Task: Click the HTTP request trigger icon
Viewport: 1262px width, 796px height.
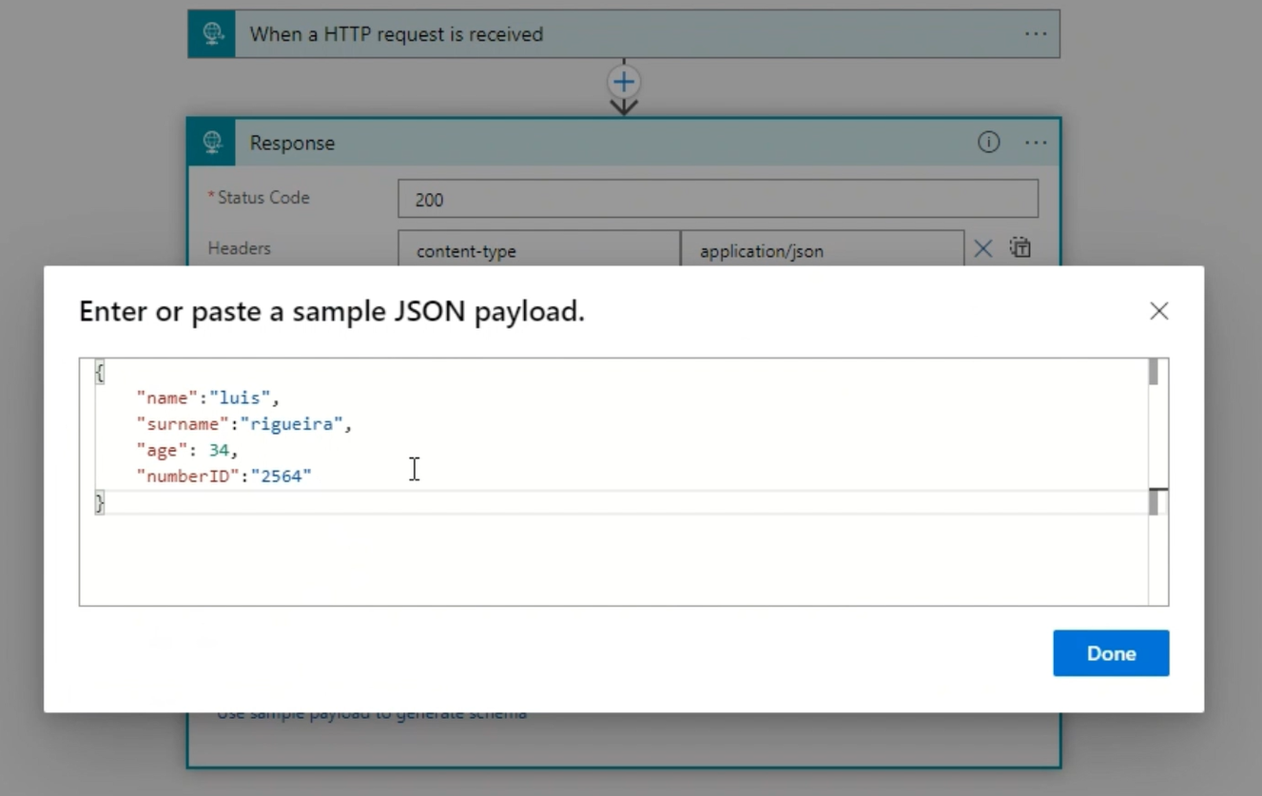Action: tap(212, 34)
